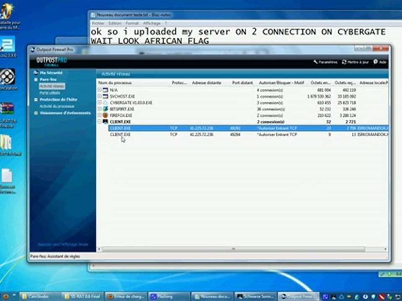Sort by Octets reçus column header
This screenshot has height=301, width=402.
pyautogui.click(x=345, y=83)
